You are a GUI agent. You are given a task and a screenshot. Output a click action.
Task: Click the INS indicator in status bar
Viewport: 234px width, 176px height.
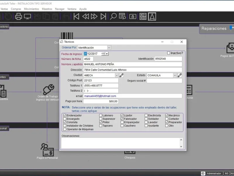[226, 173]
